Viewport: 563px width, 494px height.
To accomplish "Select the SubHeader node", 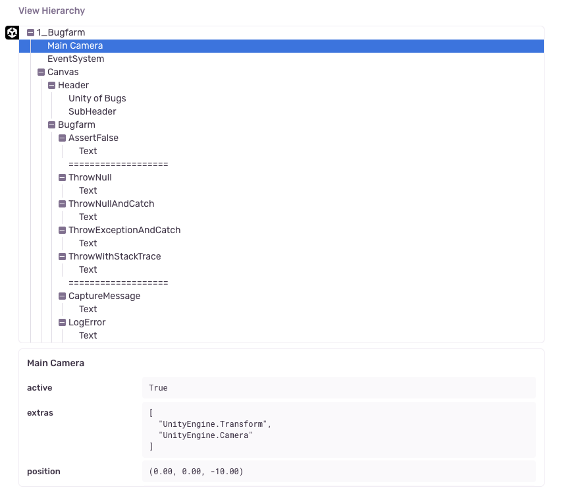I will click(92, 111).
